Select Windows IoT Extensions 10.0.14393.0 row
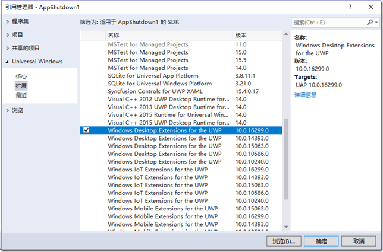383x252 pixels. (x=181, y=177)
